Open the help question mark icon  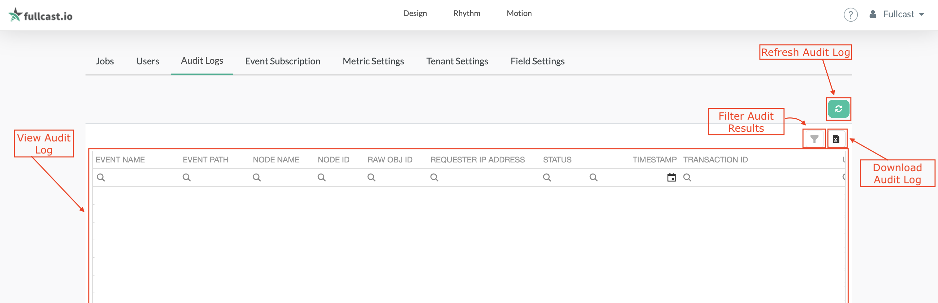point(851,15)
